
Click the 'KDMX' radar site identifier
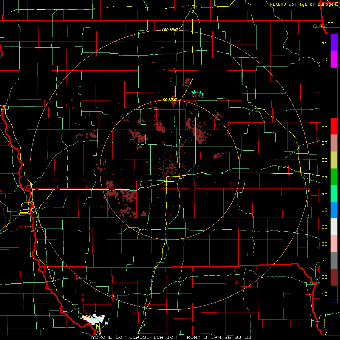coord(195,337)
